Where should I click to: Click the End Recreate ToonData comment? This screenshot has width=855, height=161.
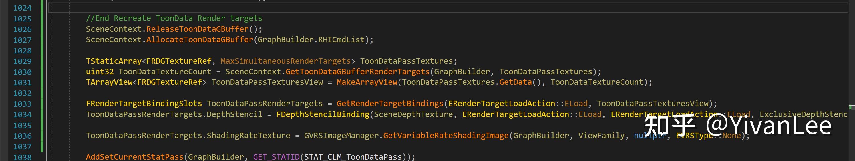click(x=174, y=18)
